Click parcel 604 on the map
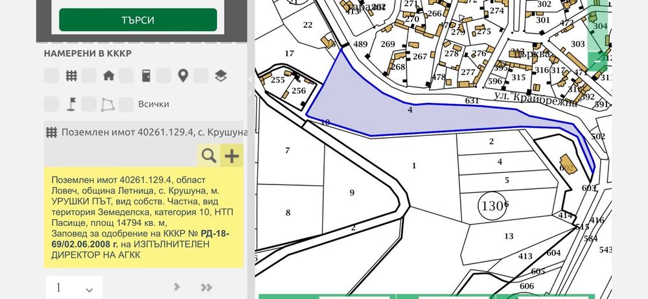The height and width of the screenshot is (299, 648). pos(553,253)
